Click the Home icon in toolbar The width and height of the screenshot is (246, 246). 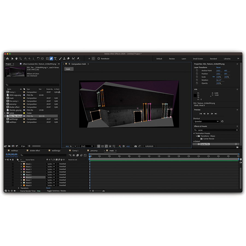7,58
